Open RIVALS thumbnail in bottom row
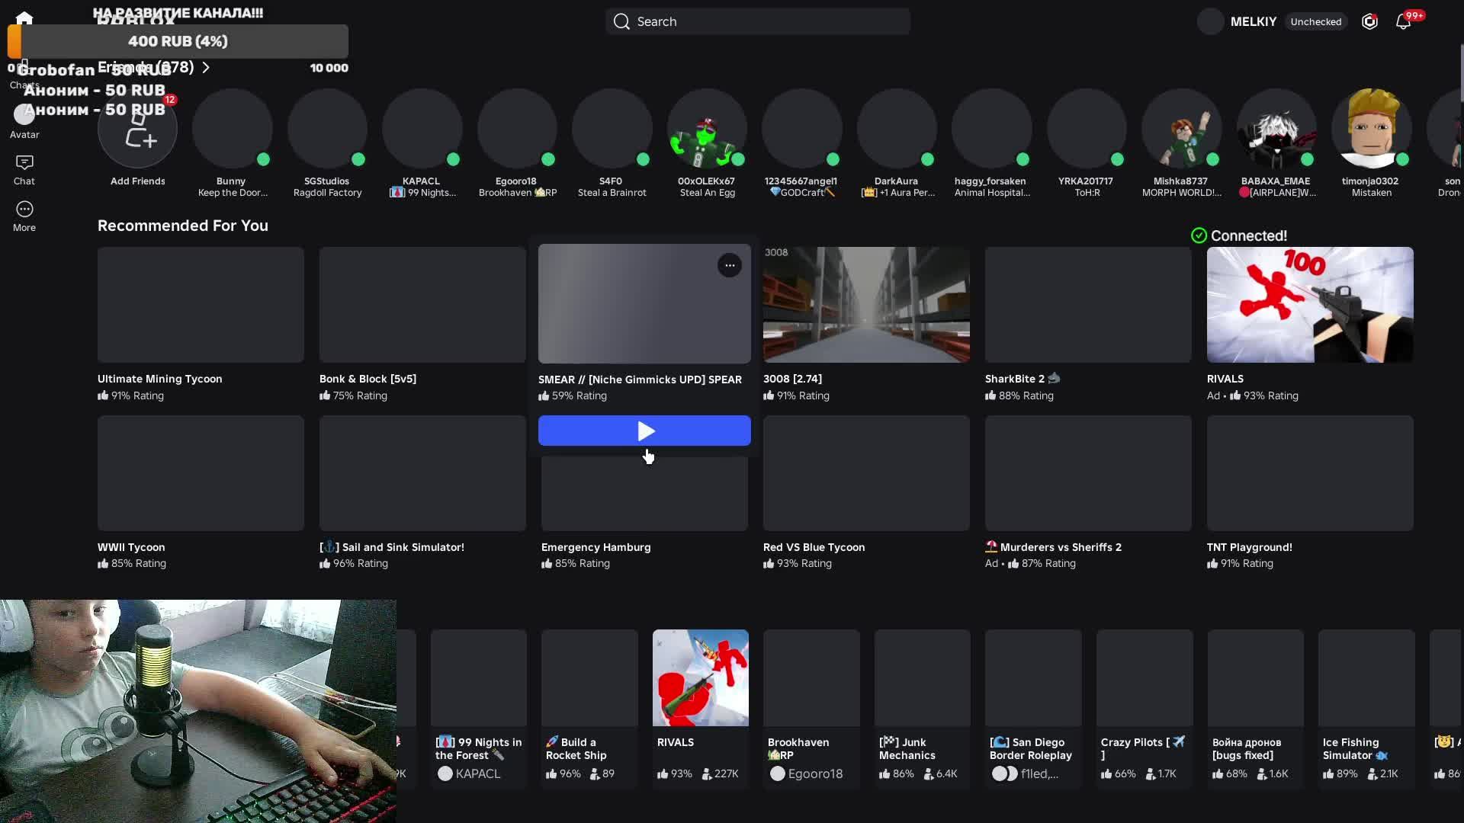Viewport: 1464px width, 823px height. pyautogui.click(x=701, y=677)
